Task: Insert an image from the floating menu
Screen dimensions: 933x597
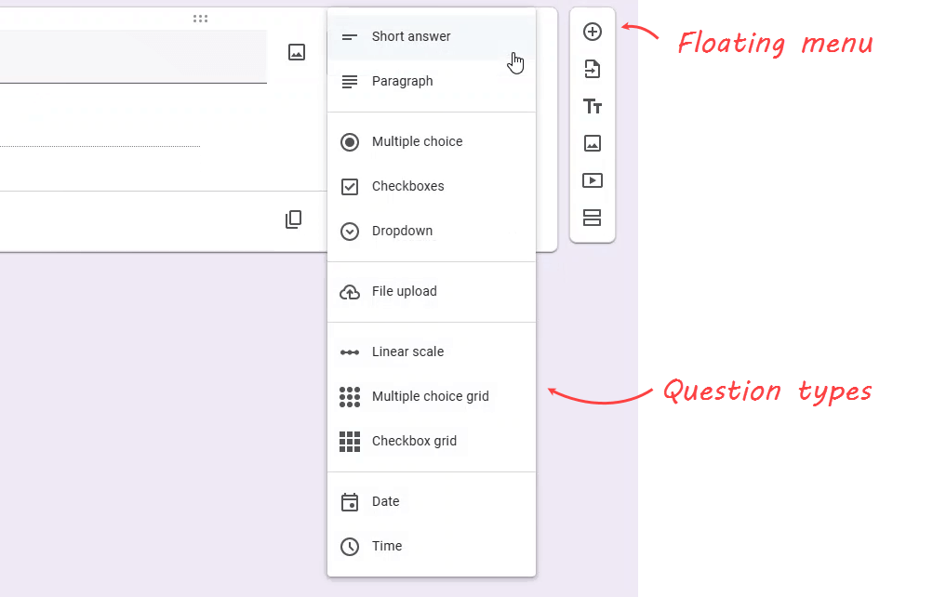Action: click(x=593, y=143)
